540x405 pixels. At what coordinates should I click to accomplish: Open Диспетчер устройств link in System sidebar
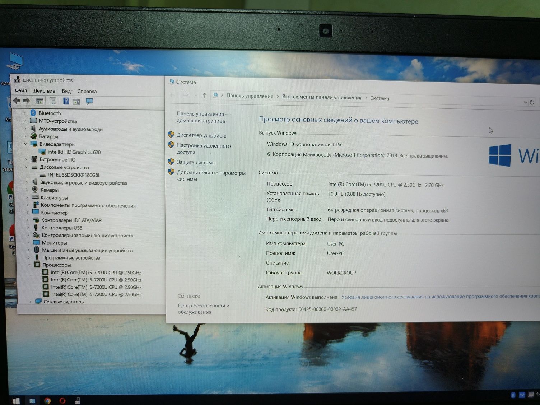(201, 135)
